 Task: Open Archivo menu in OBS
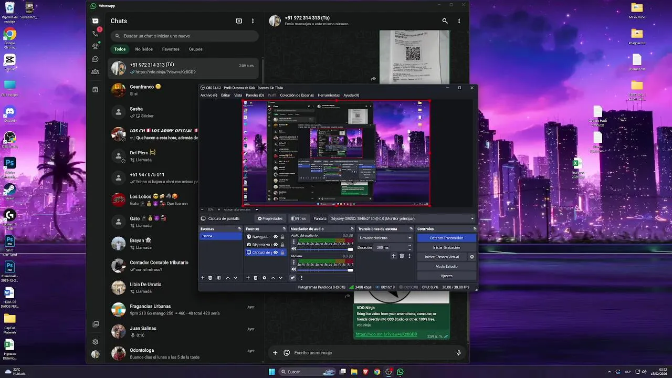[208, 95]
